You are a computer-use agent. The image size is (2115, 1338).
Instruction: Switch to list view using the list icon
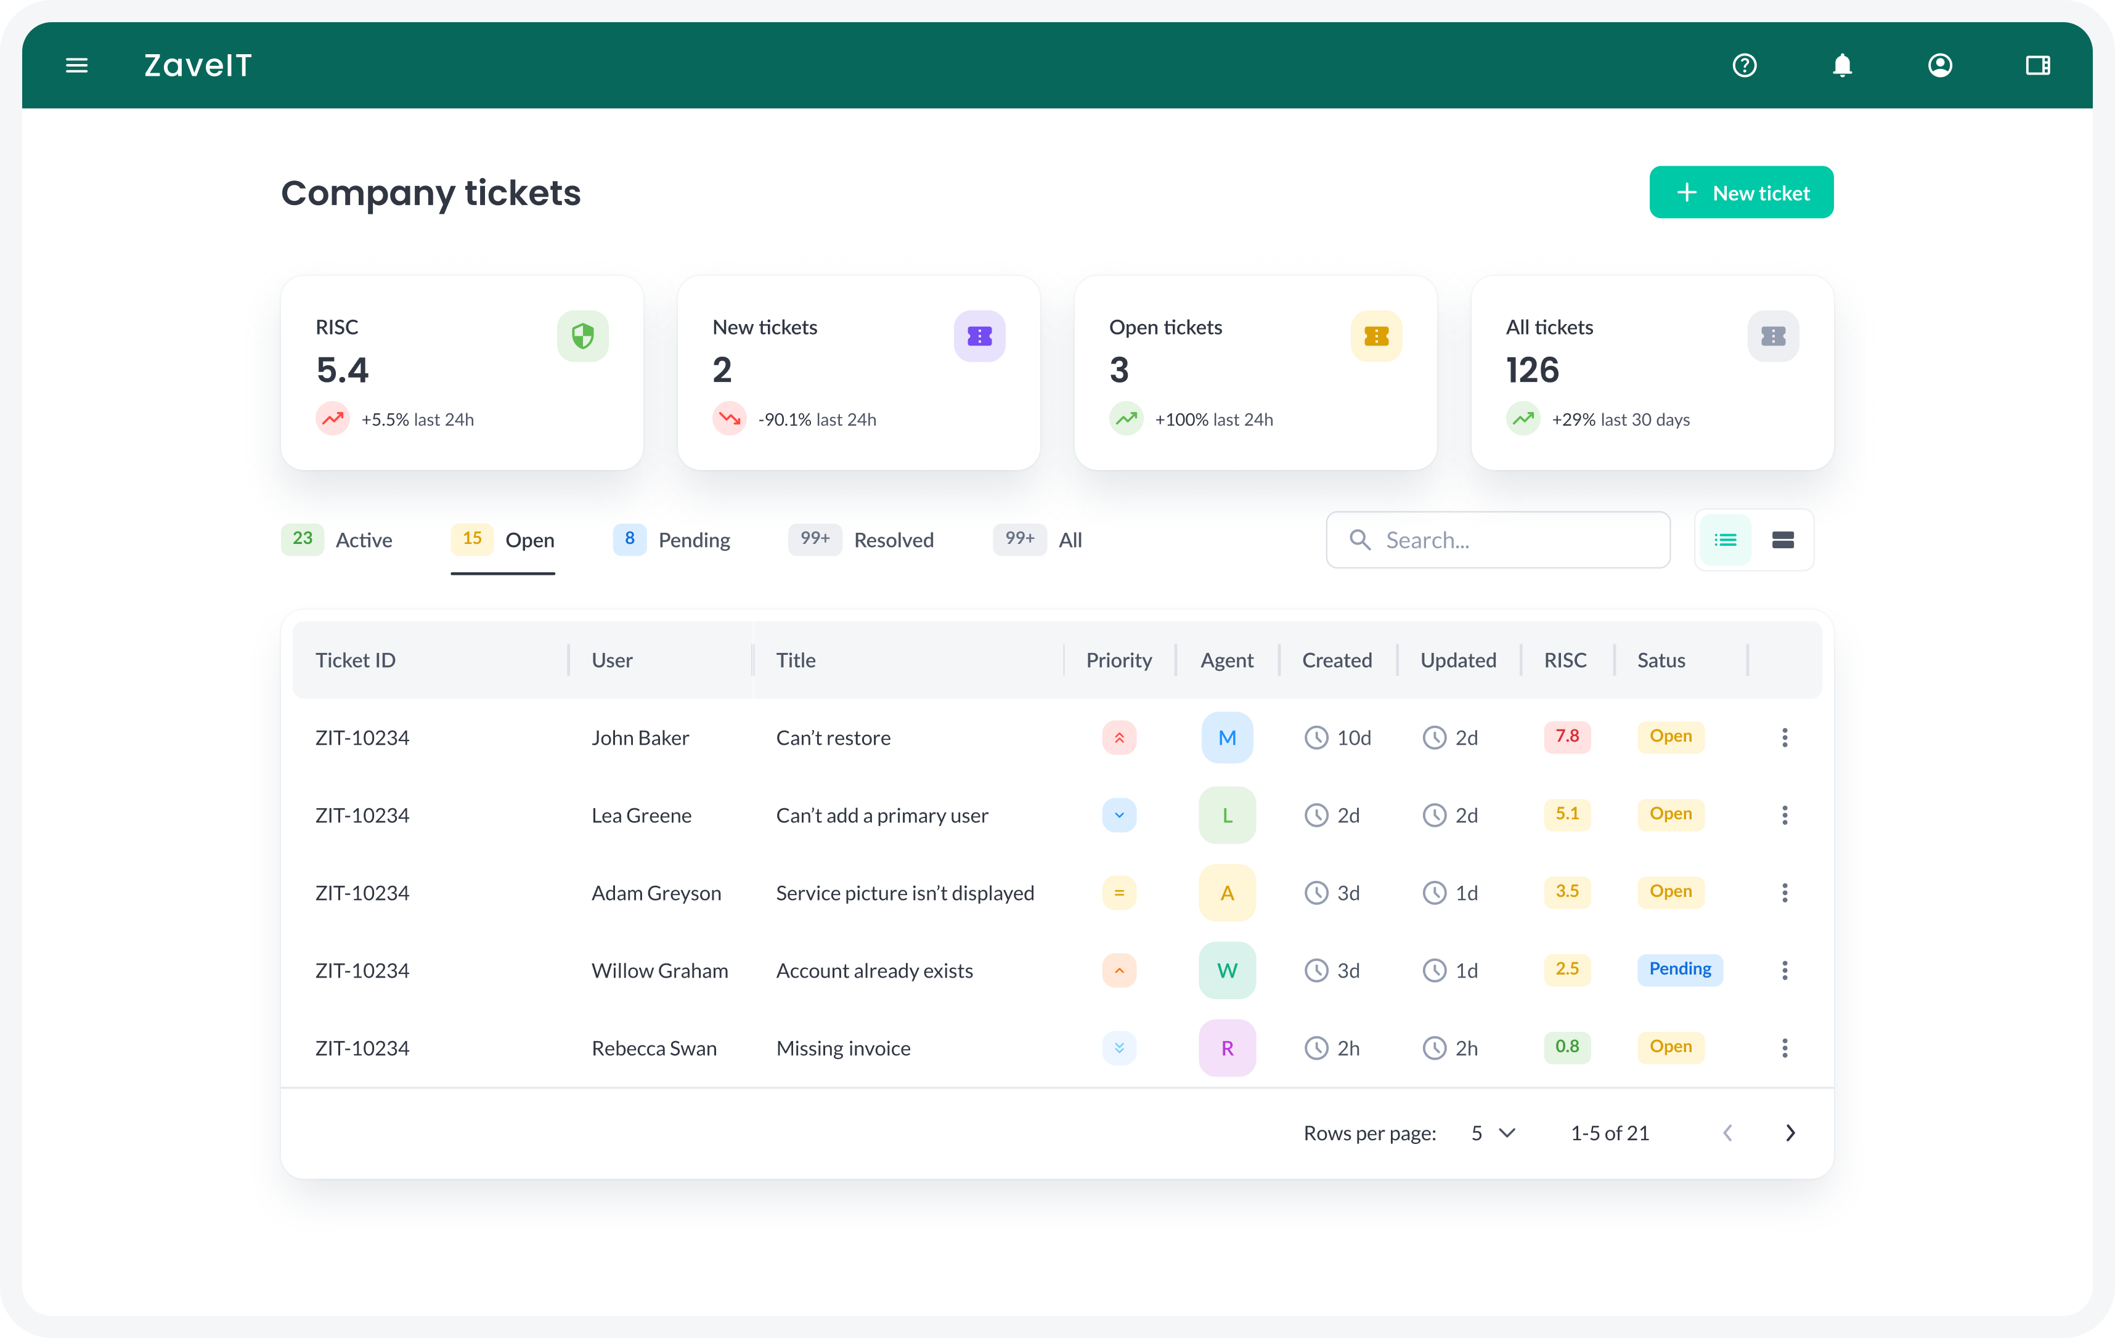click(1725, 539)
